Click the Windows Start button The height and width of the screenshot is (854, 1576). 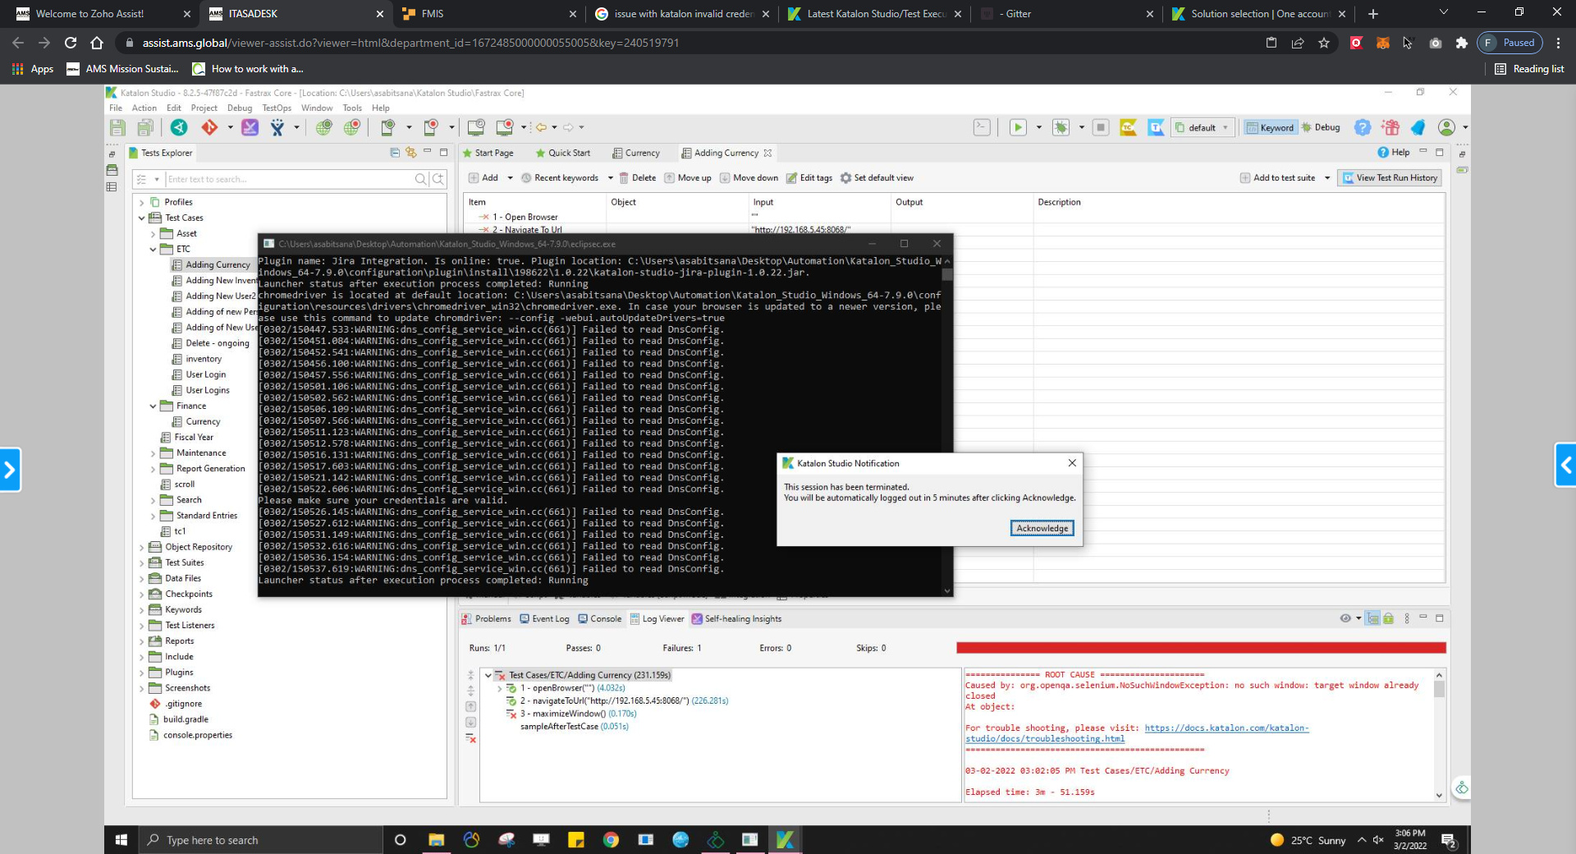point(121,839)
